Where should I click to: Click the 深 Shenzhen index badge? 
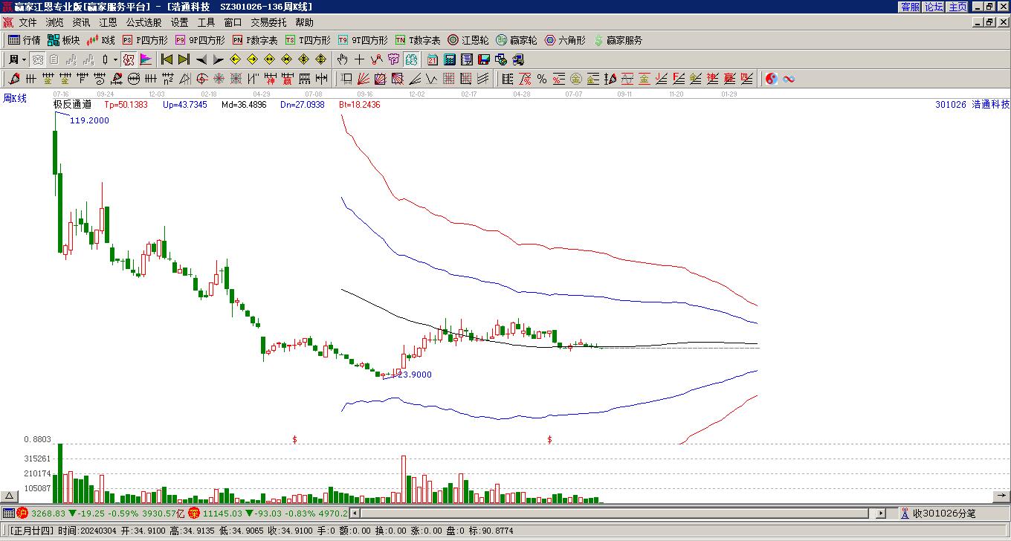(x=194, y=513)
